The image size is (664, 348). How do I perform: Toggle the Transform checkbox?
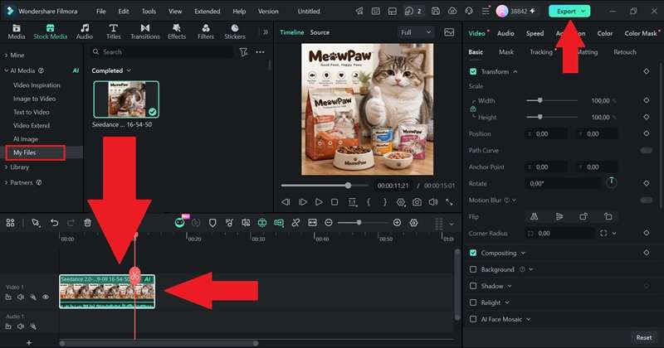pos(473,71)
